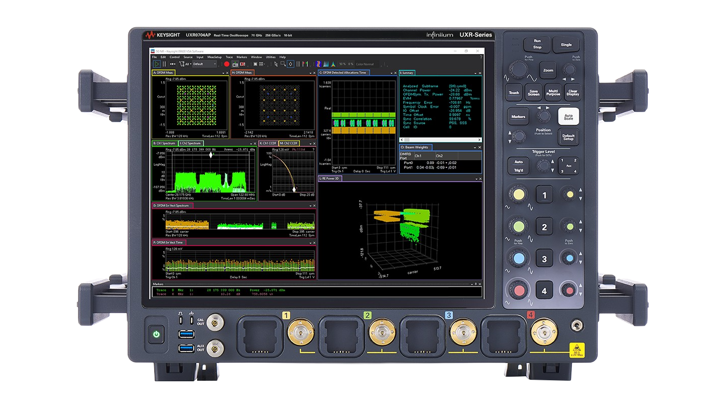Open the MeasSetup menu
Screen dimensions: 721x405
tap(214, 57)
